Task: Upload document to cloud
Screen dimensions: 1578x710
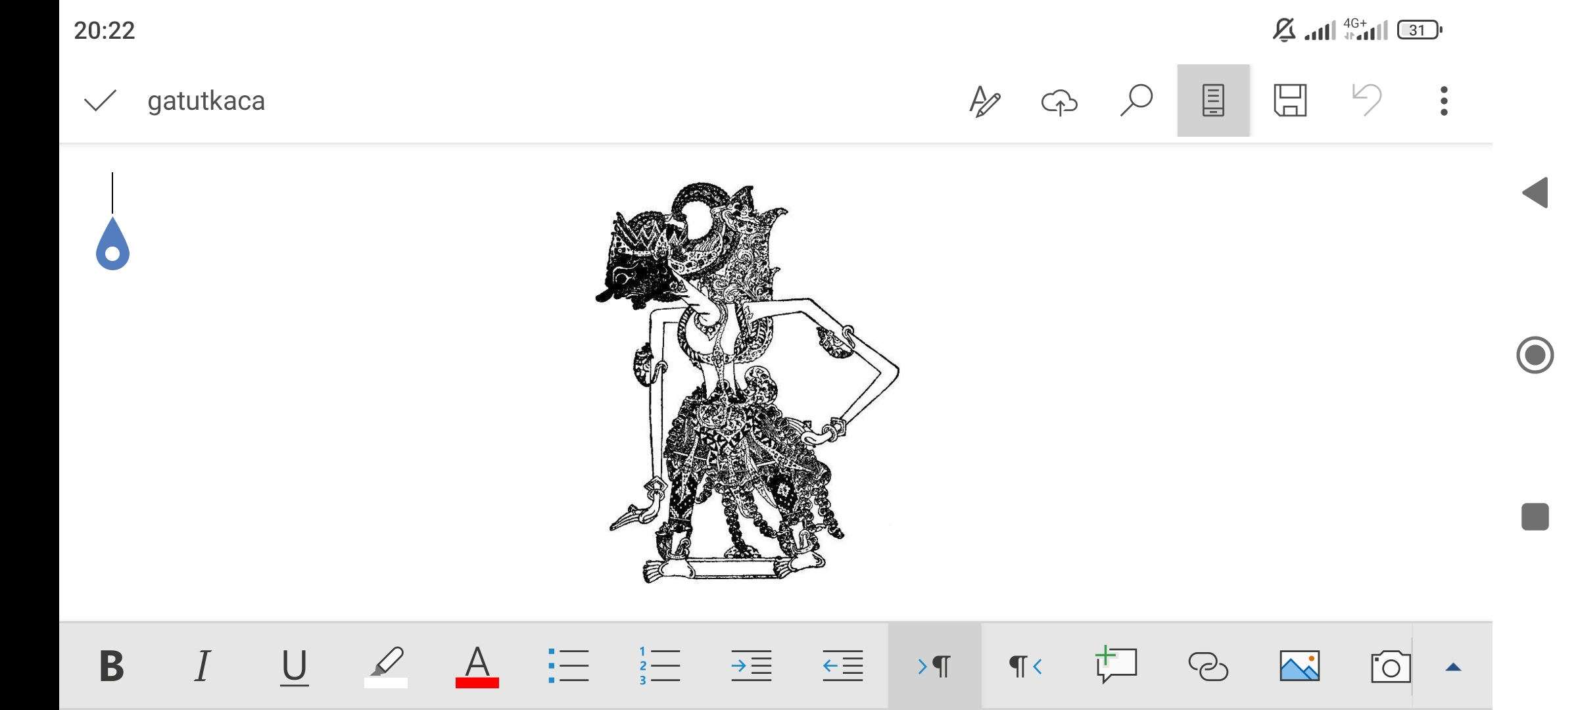Action: pos(1059,102)
